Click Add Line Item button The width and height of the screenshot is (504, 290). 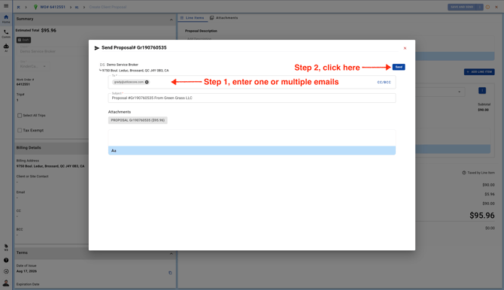479,72
